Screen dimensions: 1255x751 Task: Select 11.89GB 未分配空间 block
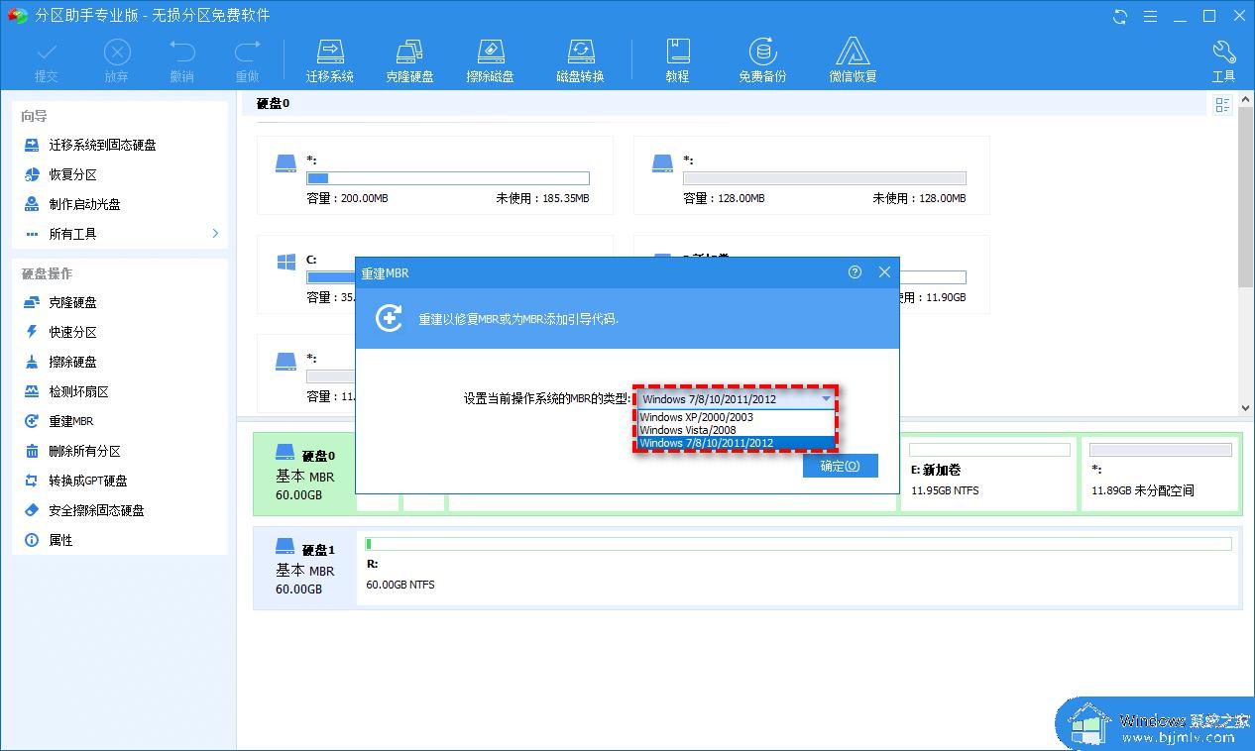point(1161,474)
